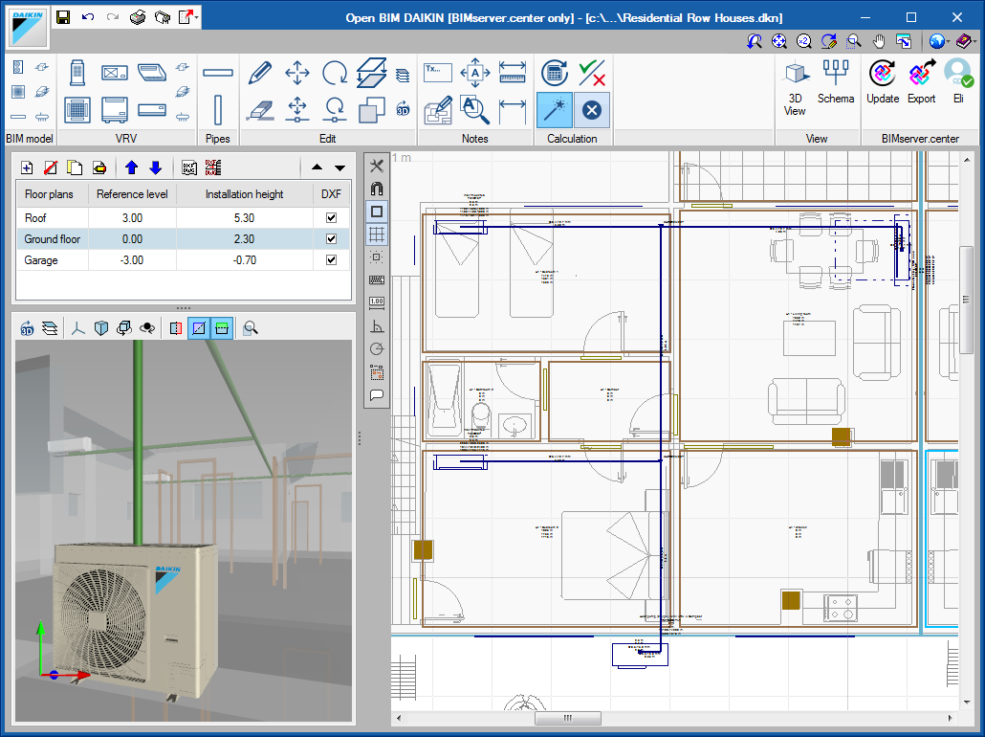Viewport: 985px width, 737px height.
Task: Save the project with the floppy disk icon
Action: coord(63,17)
